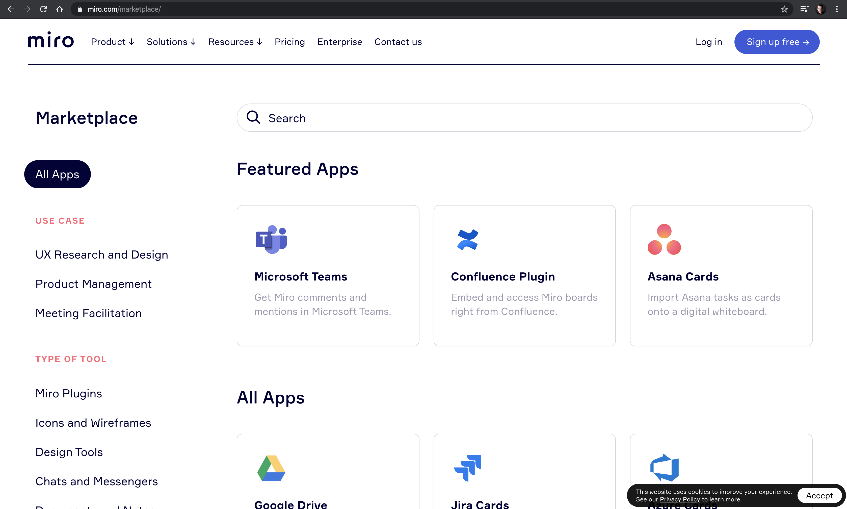Viewport: 847px width, 509px height.
Task: Click the search magnifier icon
Action: pyautogui.click(x=253, y=118)
